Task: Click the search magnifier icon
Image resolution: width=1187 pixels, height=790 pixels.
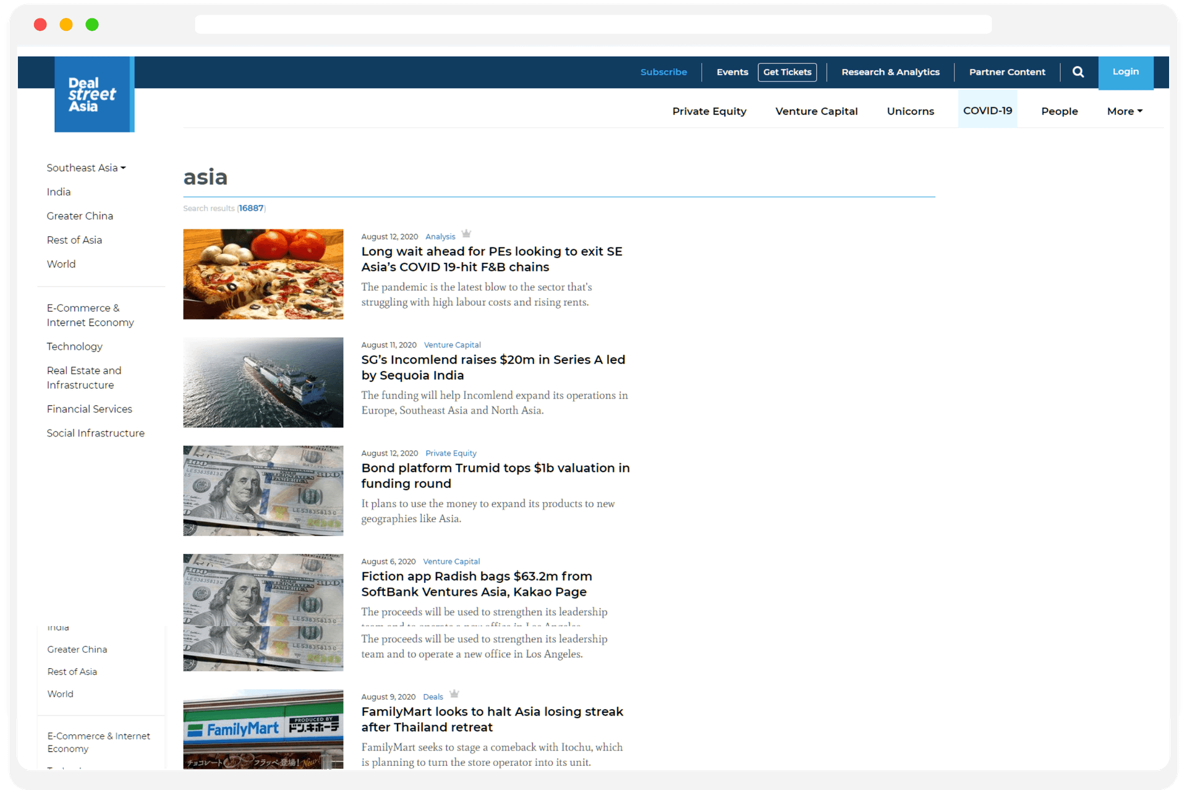Action: tap(1078, 72)
